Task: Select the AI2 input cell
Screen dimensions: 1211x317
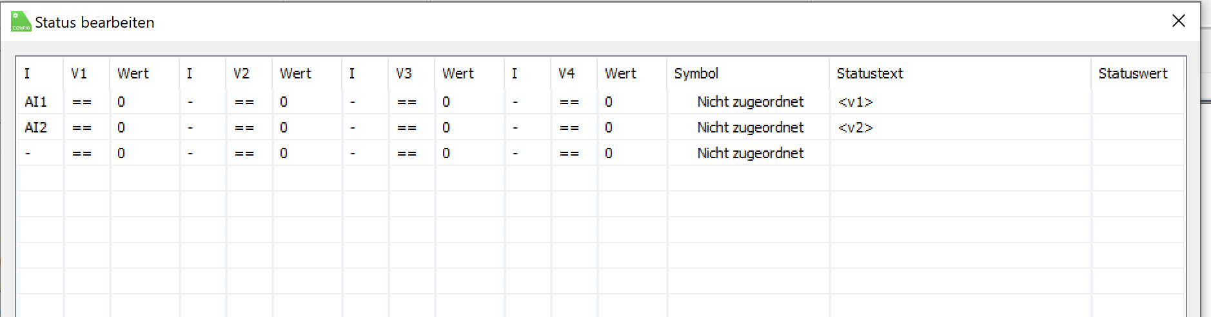Action: tap(36, 127)
